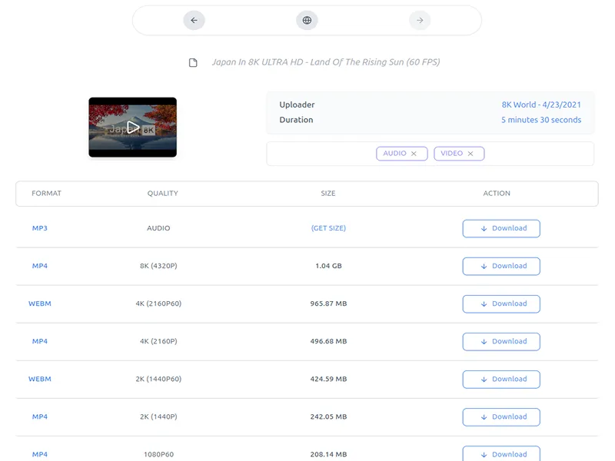Download the 8K (4320P) MP4

501,266
